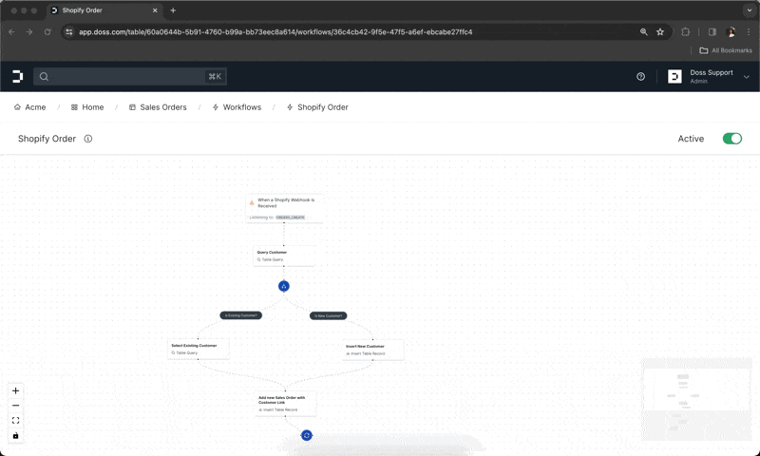
Task: Click the header search magnifier icon
Action: pyautogui.click(x=44, y=77)
